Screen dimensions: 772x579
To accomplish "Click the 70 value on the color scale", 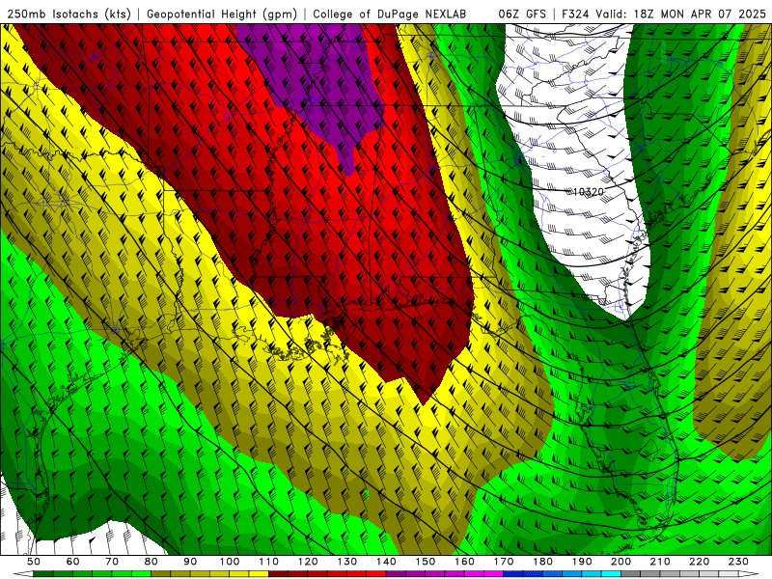I will (x=112, y=562).
